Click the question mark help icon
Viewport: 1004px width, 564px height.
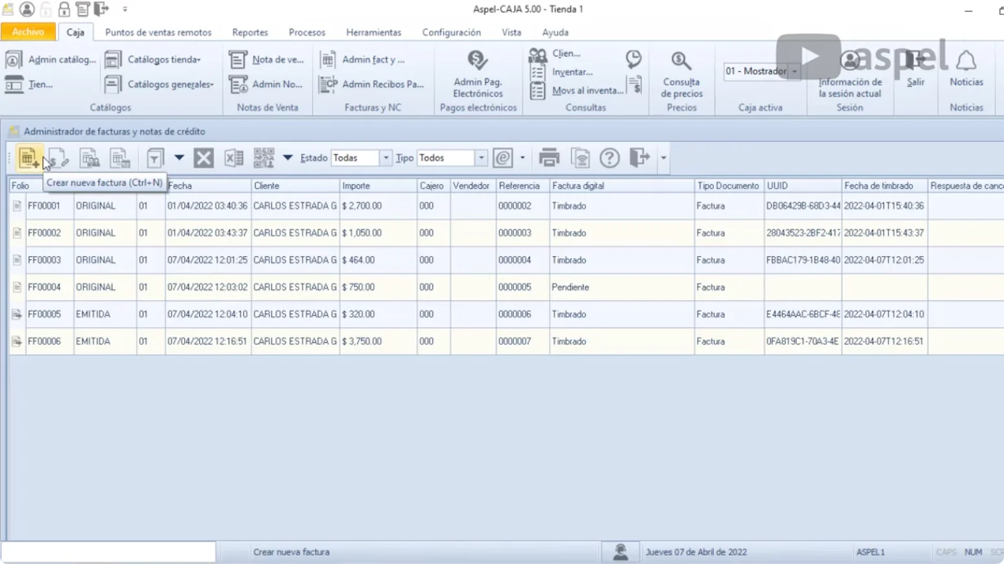609,158
